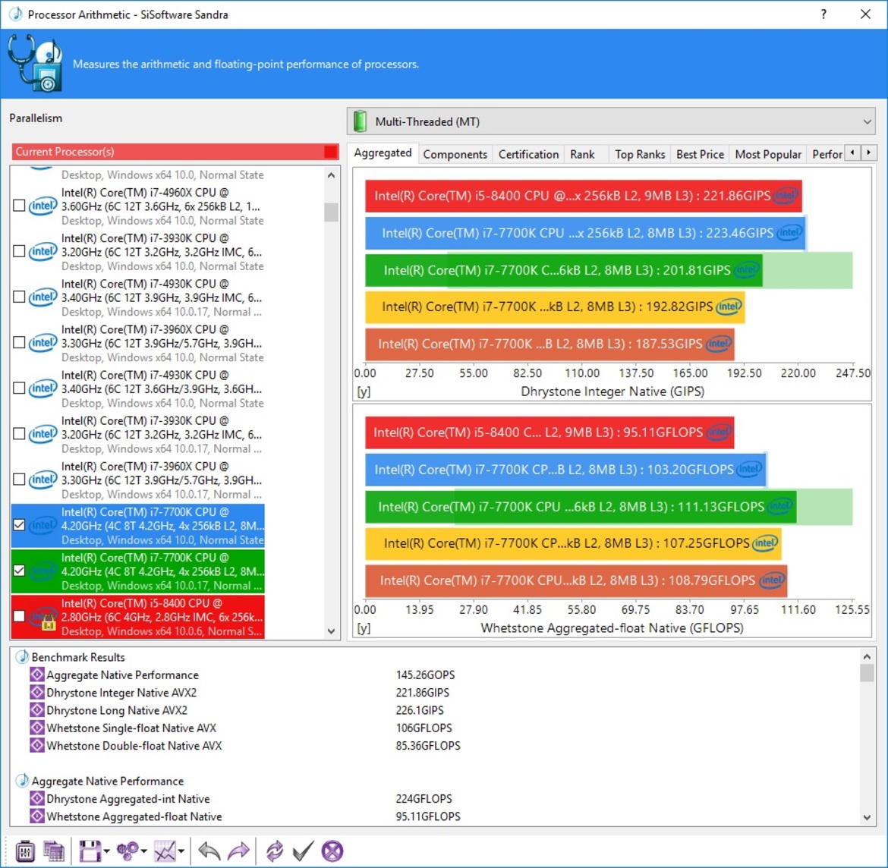Click the processor list scroll-down arrow
888x868 pixels.
coord(332,631)
